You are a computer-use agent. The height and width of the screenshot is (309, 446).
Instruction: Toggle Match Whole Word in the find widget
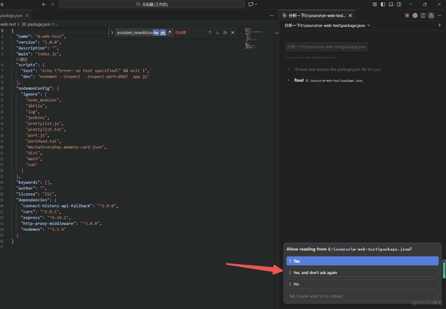pyautogui.click(x=163, y=32)
